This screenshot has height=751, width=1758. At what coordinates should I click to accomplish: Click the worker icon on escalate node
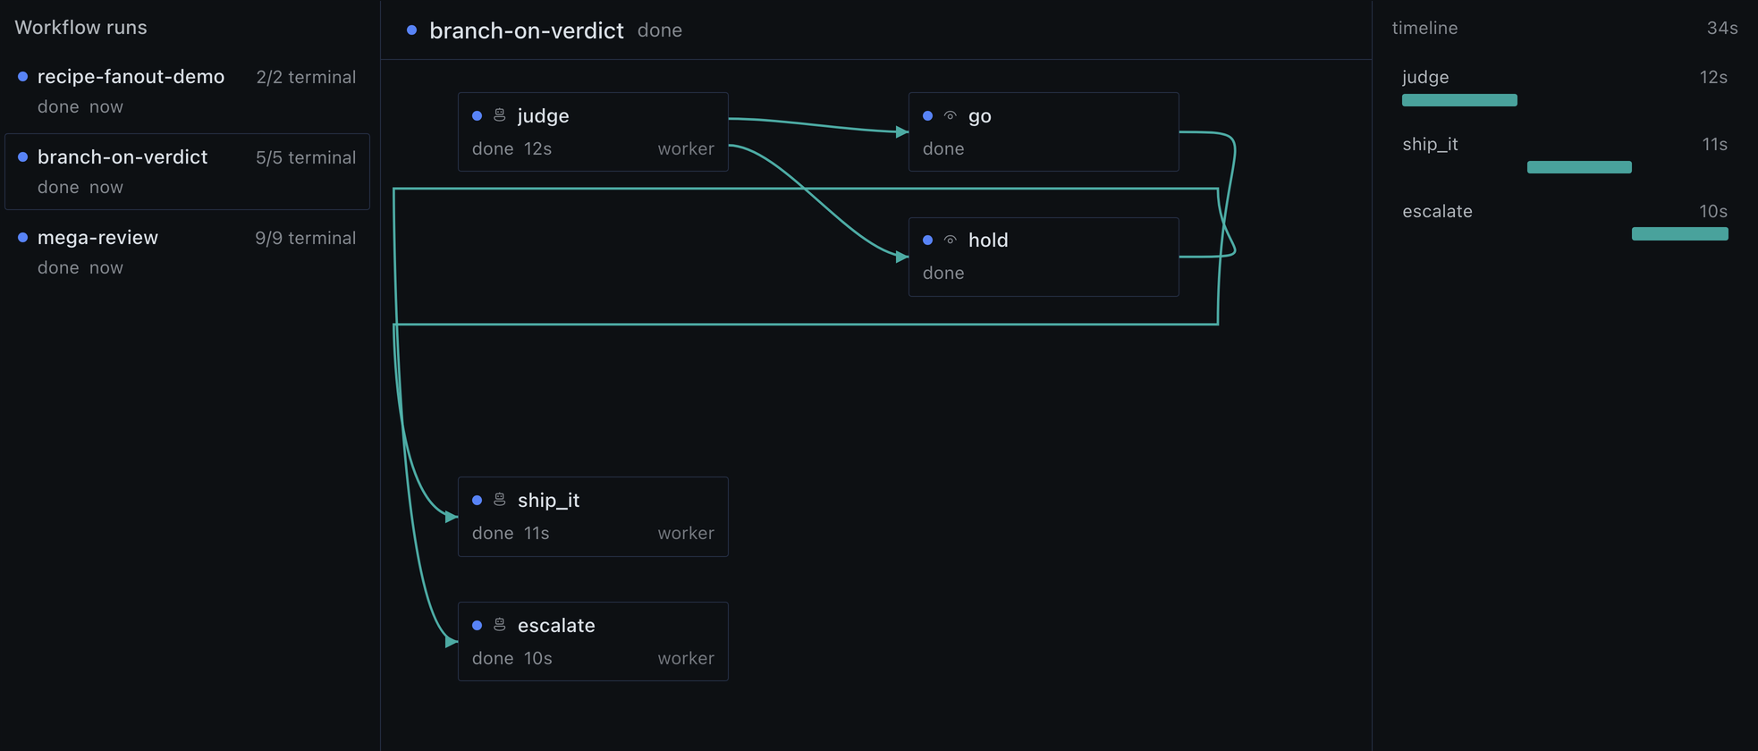click(x=500, y=625)
